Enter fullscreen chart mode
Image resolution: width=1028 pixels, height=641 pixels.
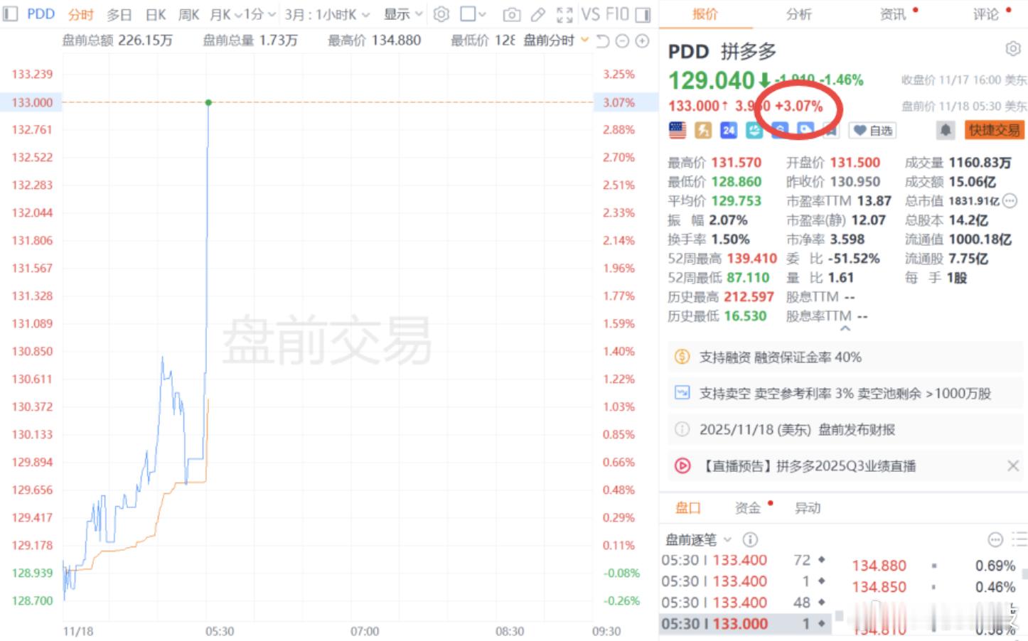pos(564,14)
